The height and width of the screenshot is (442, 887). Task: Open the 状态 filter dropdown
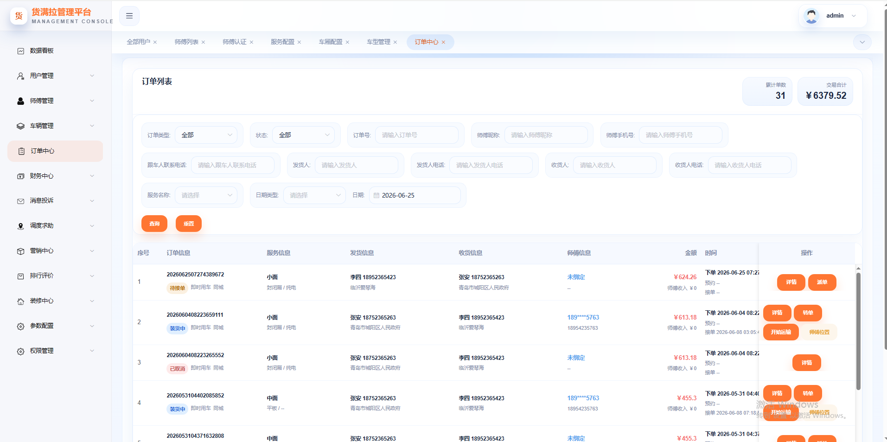click(x=303, y=135)
